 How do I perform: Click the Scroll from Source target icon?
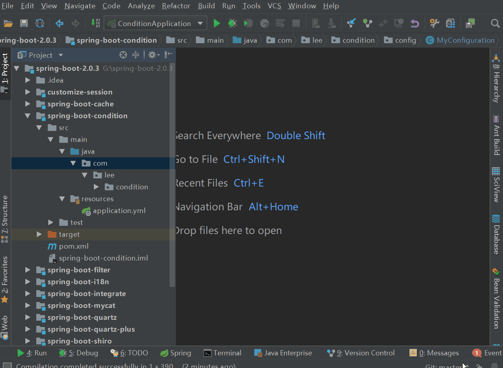(123, 55)
